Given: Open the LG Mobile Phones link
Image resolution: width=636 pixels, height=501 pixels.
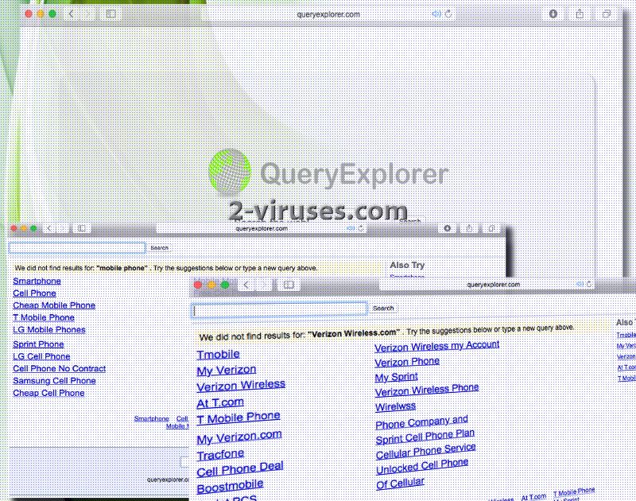Looking at the screenshot, I should pyautogui.click(x=49, y=330).
